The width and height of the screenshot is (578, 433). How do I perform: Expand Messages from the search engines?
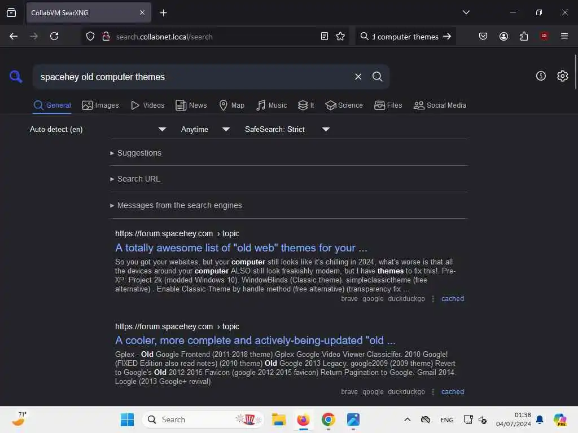tap(176, 205)
